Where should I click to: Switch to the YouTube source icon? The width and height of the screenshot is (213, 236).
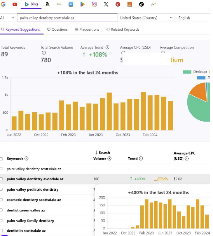point(15,4)
